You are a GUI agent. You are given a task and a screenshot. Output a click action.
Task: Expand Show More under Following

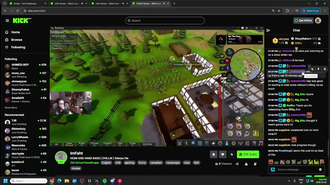pyautogui.click(x=11, y=108)
